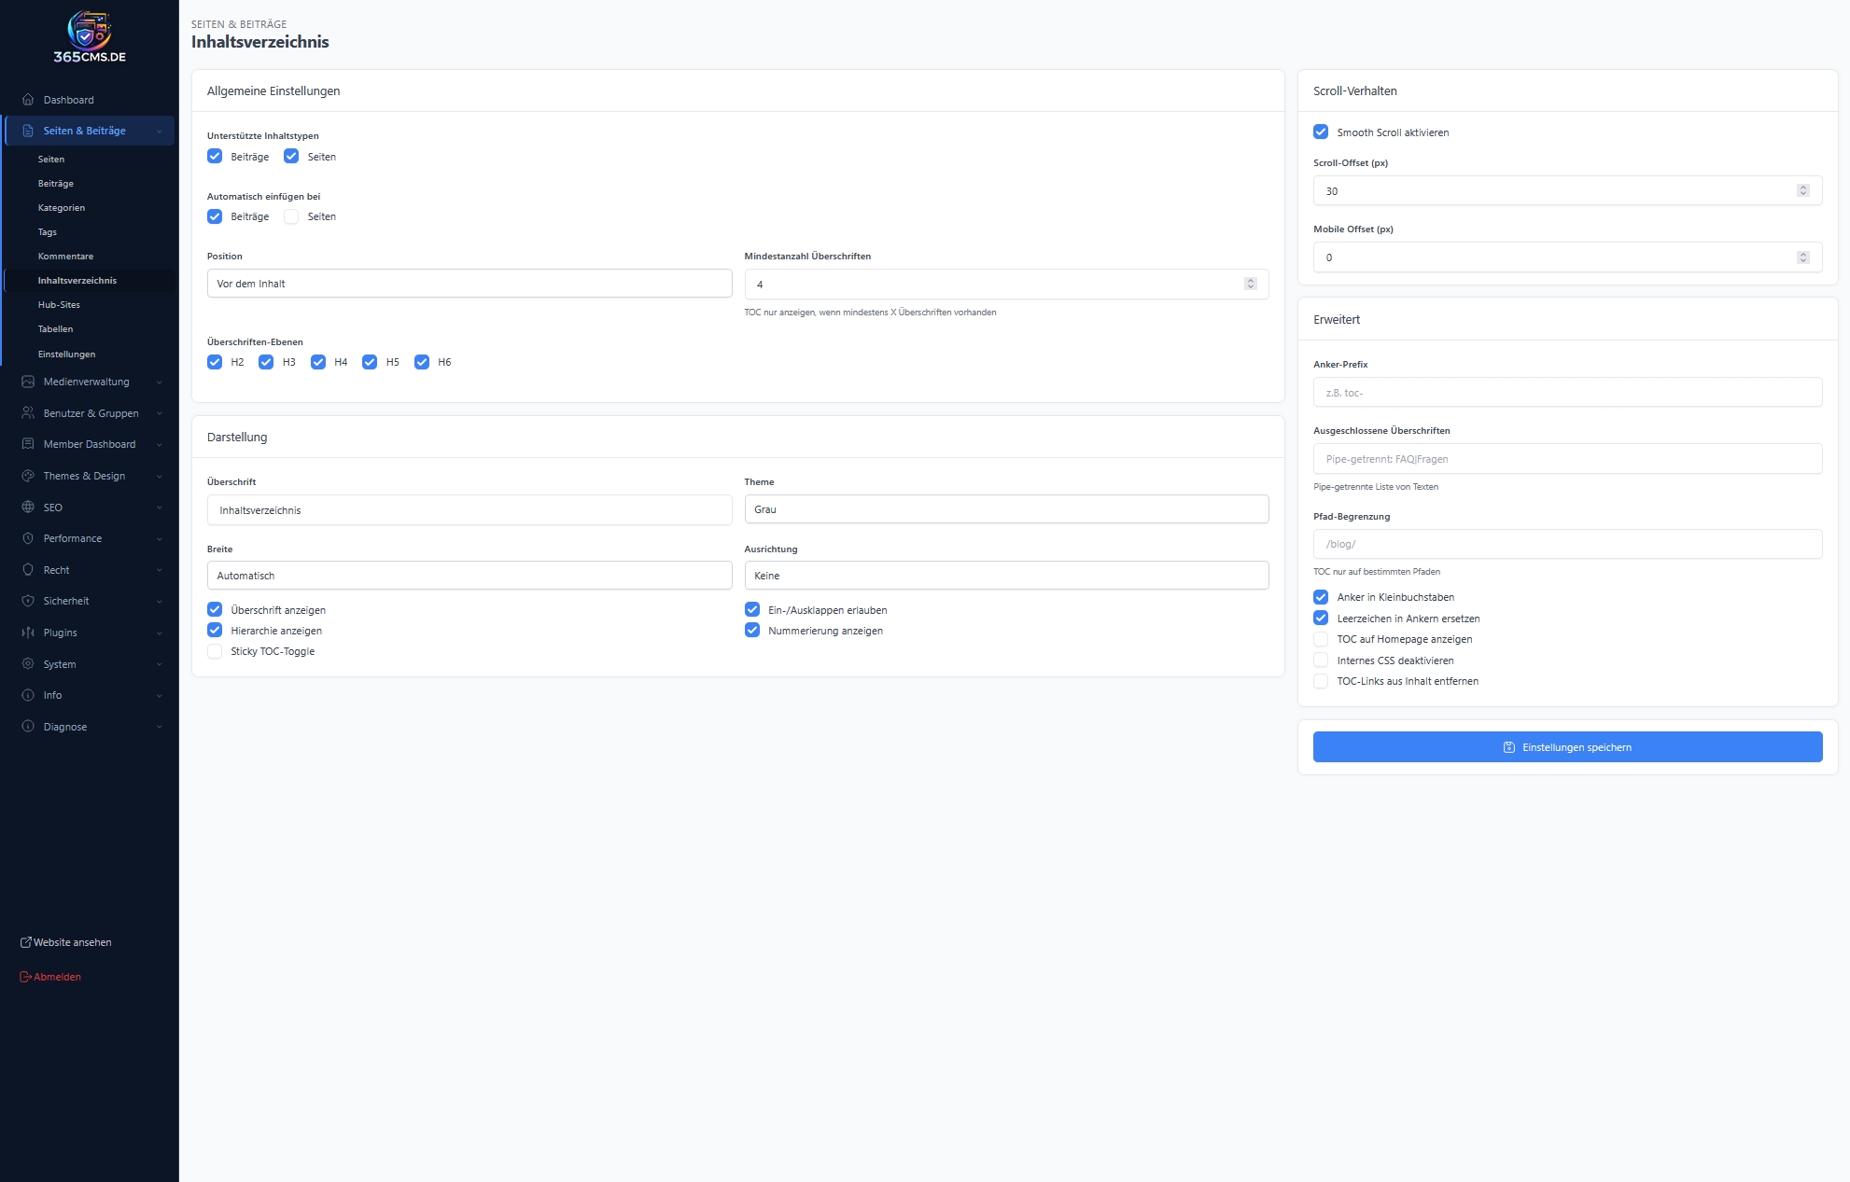Open the Theme dropdown showing Grau

click(1006, 509)
